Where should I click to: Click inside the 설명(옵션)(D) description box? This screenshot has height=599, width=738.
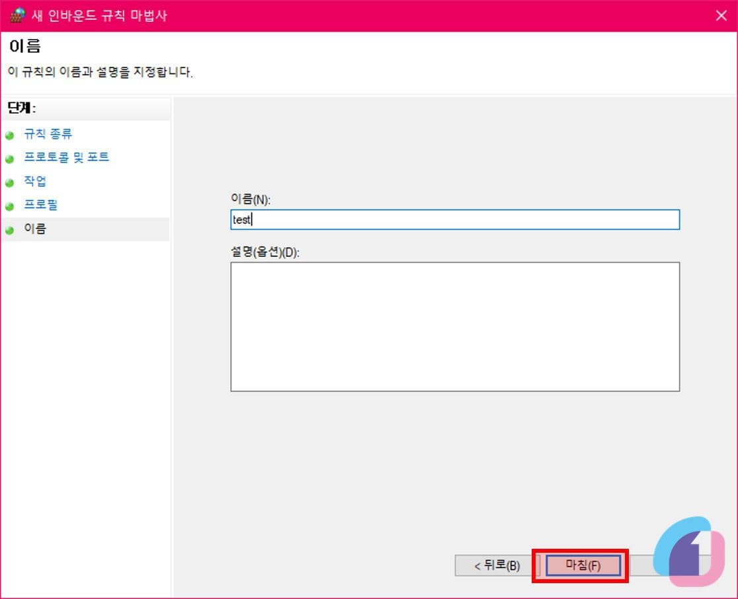pos(455,327)
